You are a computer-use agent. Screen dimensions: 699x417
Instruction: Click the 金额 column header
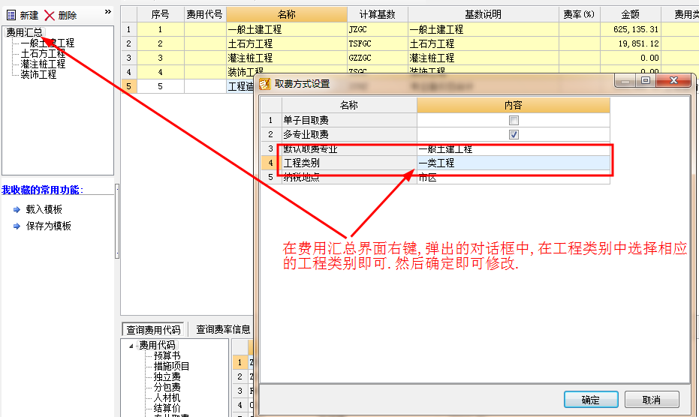631,15
